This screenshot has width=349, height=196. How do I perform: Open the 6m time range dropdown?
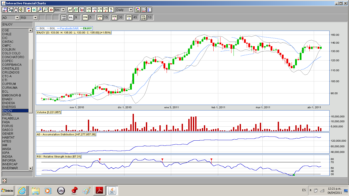click(x=60, y=10)
